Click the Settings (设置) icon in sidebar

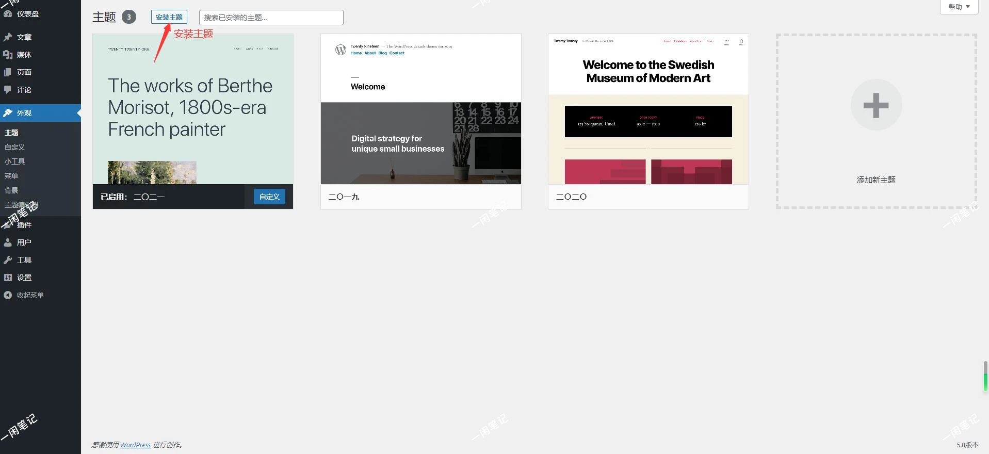click(8, 278)
